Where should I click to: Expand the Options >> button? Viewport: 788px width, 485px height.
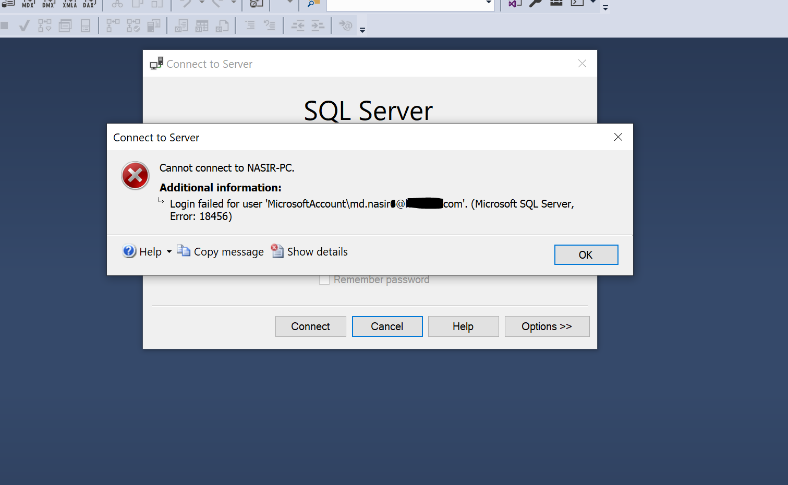tap(547, 326)
